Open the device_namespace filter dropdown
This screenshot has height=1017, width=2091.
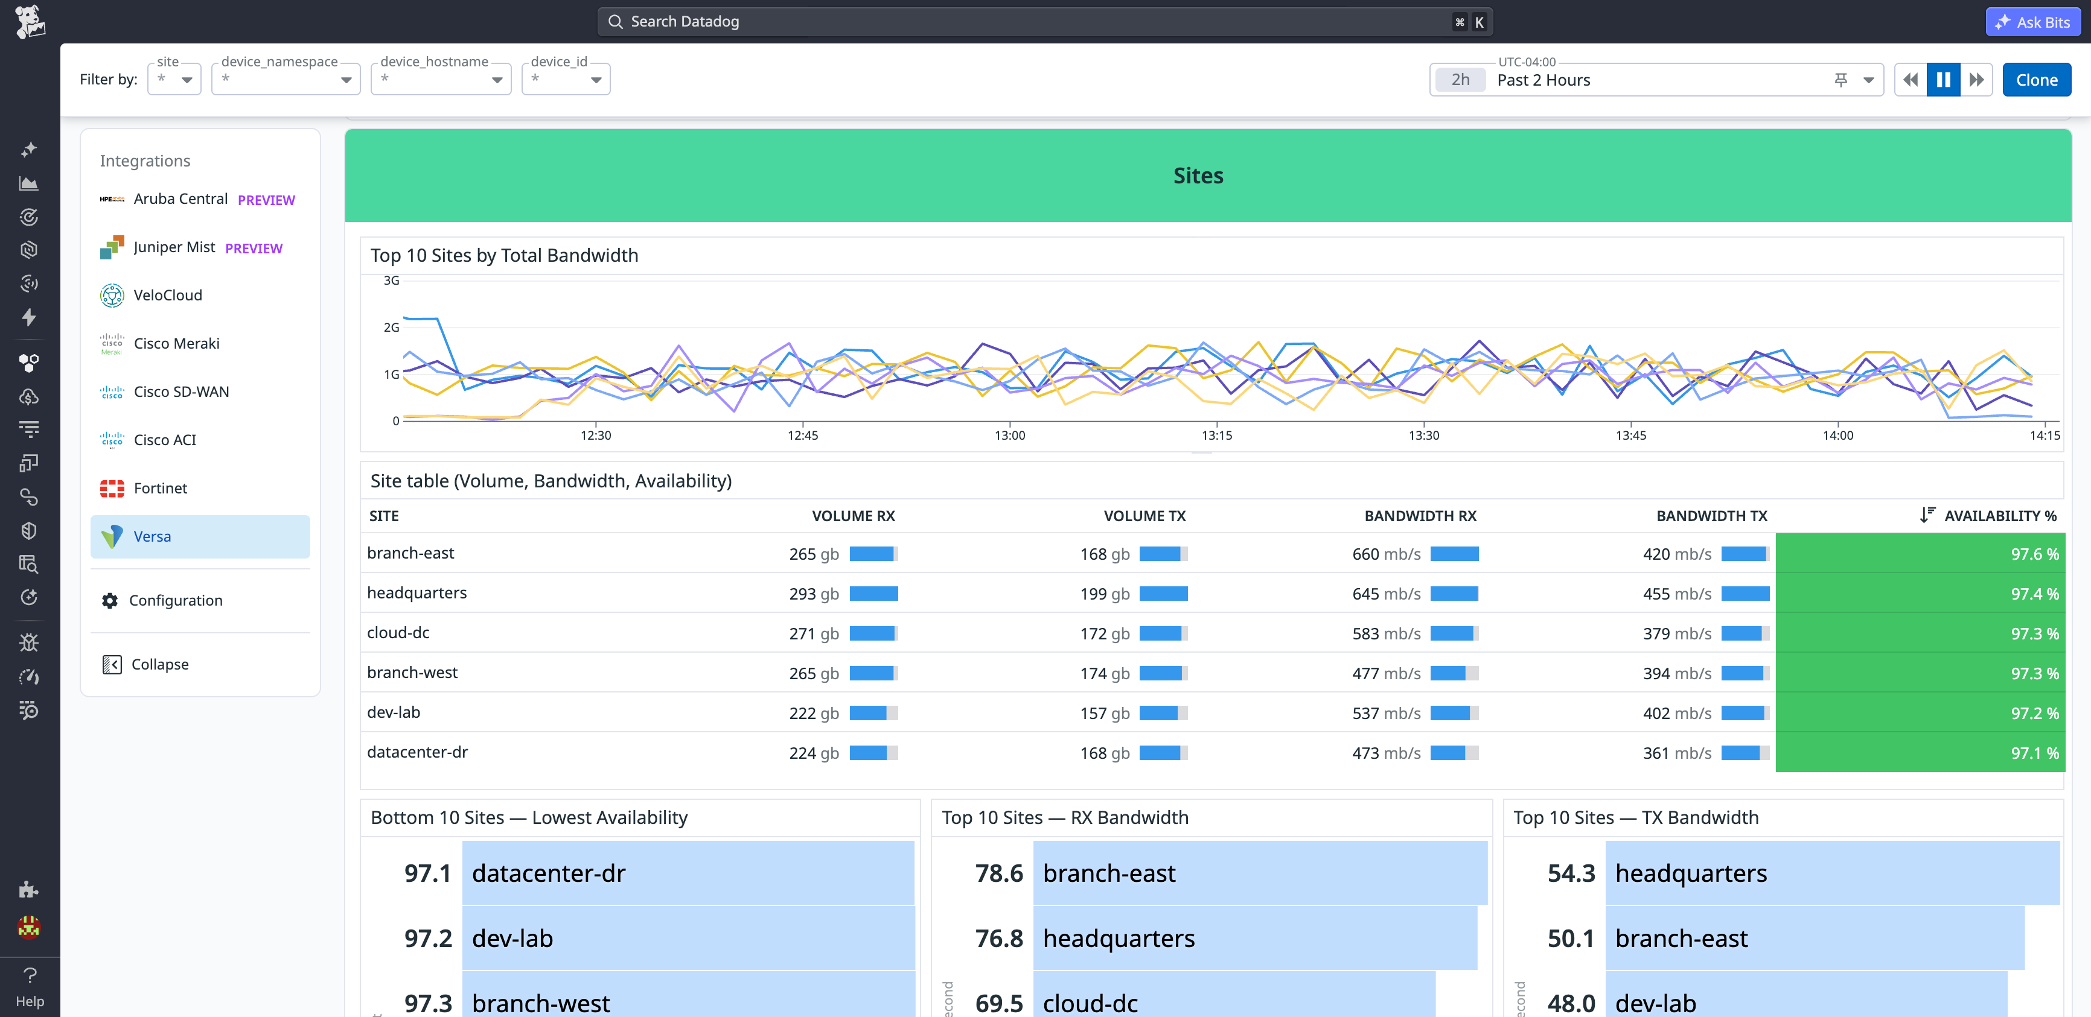[286, 78]
